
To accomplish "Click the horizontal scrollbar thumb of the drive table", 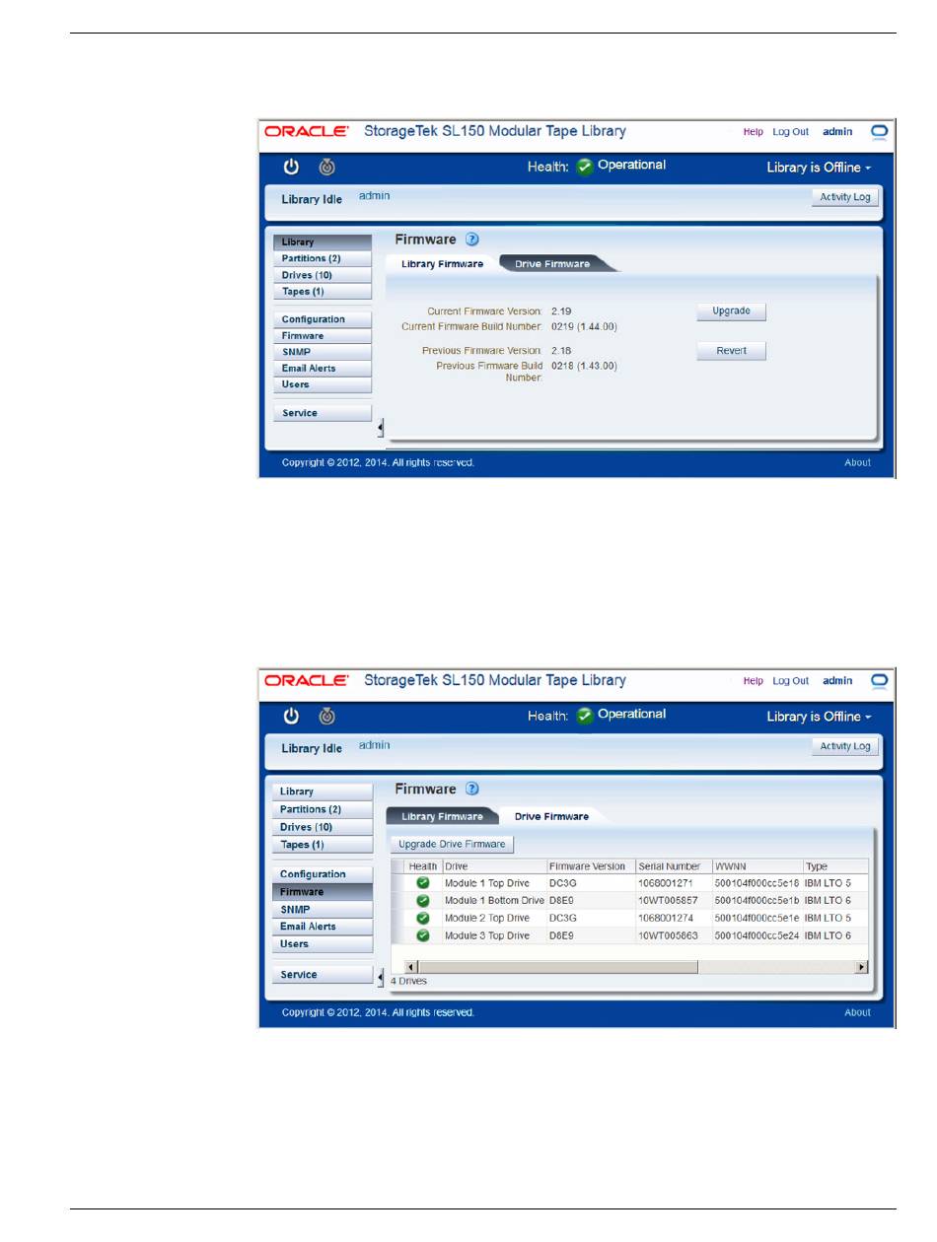I will pos(559,967).
